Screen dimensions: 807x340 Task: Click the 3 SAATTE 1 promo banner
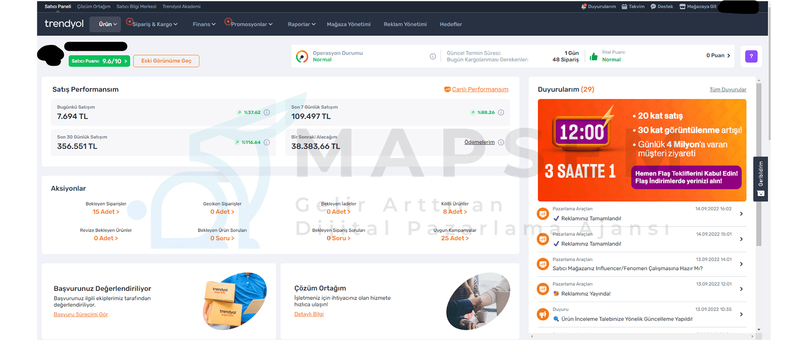[x=642, y=150]
